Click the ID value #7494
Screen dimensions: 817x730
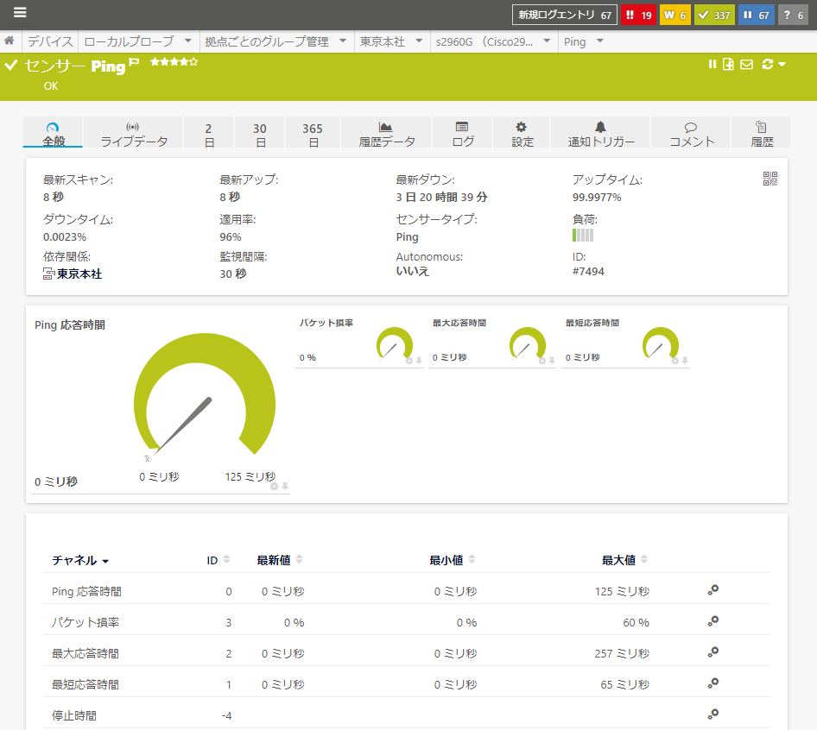pyautogui.click(x=588, y=271)
